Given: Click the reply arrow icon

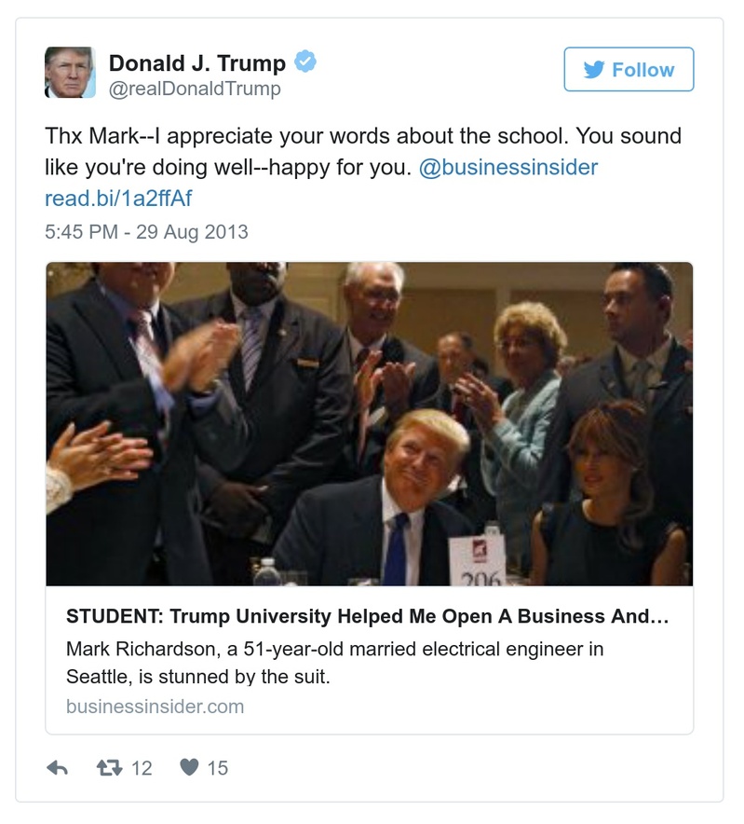Looking at the screenshot, I should [x=58, y=767].
